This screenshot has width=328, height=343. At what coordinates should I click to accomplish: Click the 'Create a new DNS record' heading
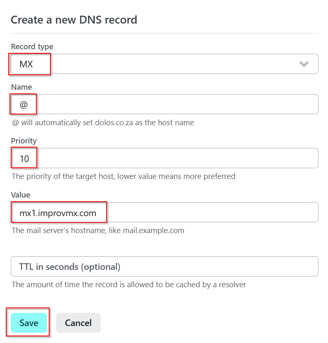[x=74, y=19]
